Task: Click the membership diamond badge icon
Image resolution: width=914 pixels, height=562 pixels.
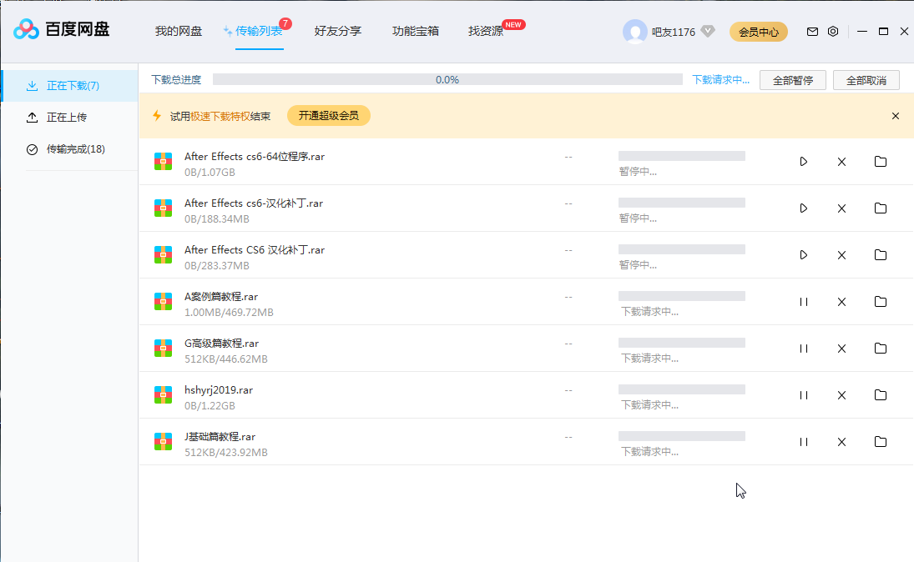Action: tap(708, 32)
